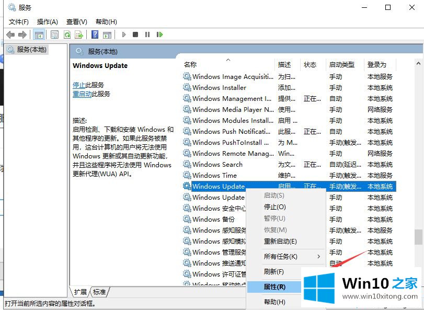Select the Windows 安全中心 service row

click(214, 209)
